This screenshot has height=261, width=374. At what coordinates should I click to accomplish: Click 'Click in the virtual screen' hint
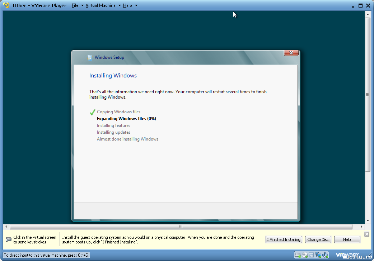(x=35, y=239)
